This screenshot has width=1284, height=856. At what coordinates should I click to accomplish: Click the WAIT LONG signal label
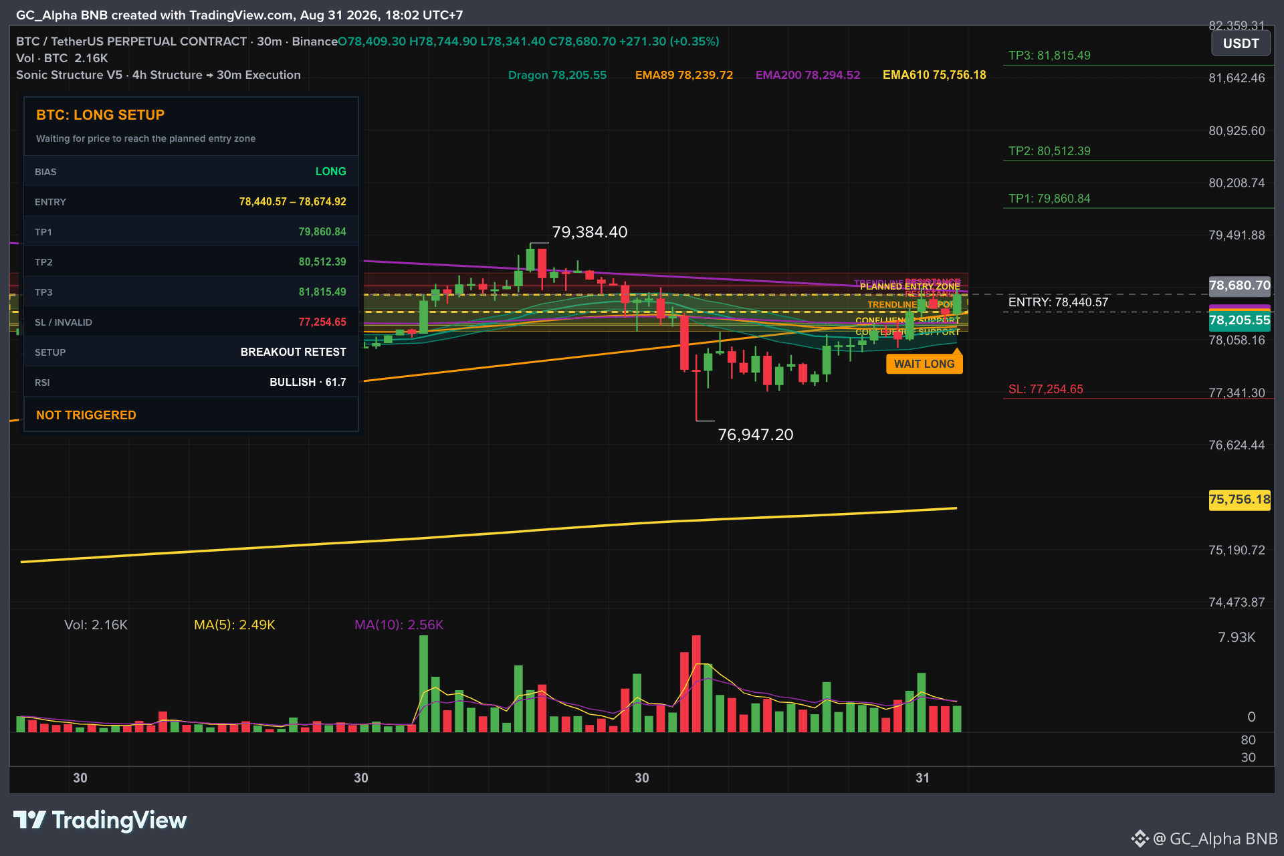924,364
